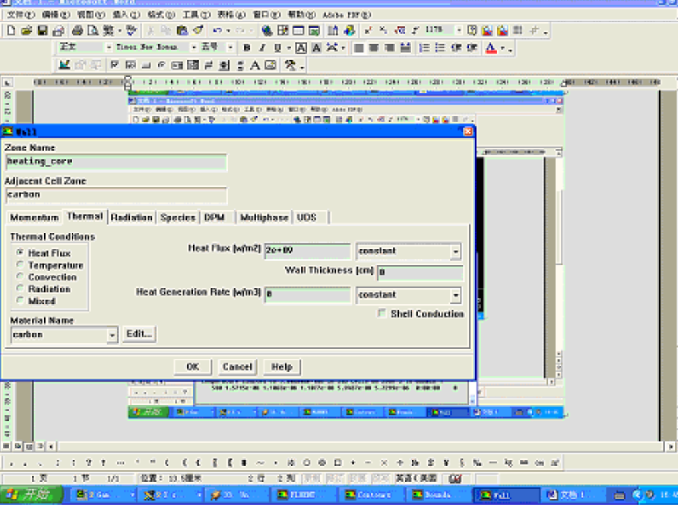
Task: Open the Times New Roman font dropdown
Action: [x=194, y=48]
